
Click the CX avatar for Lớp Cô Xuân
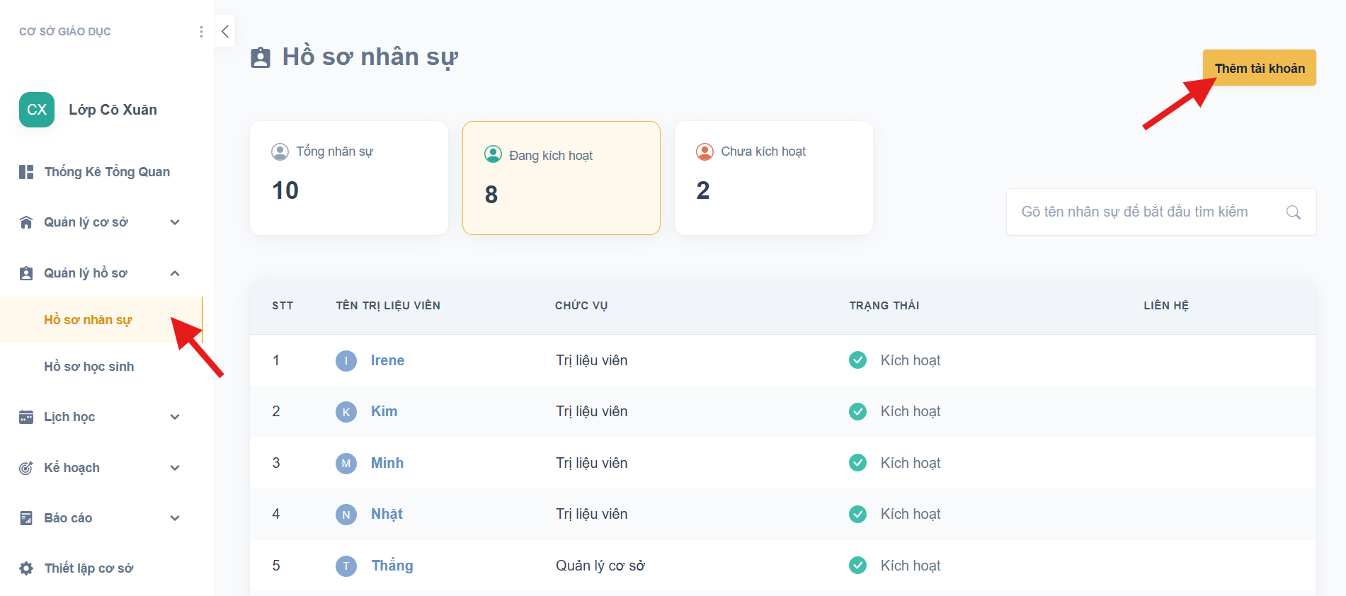coord(37,110)
